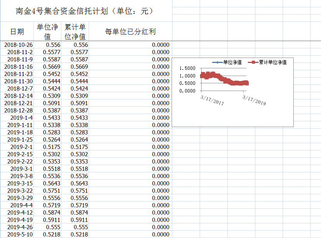
Task: Select the title cell 南金4号集合资金信托计划
Action: tap(86, 11)
